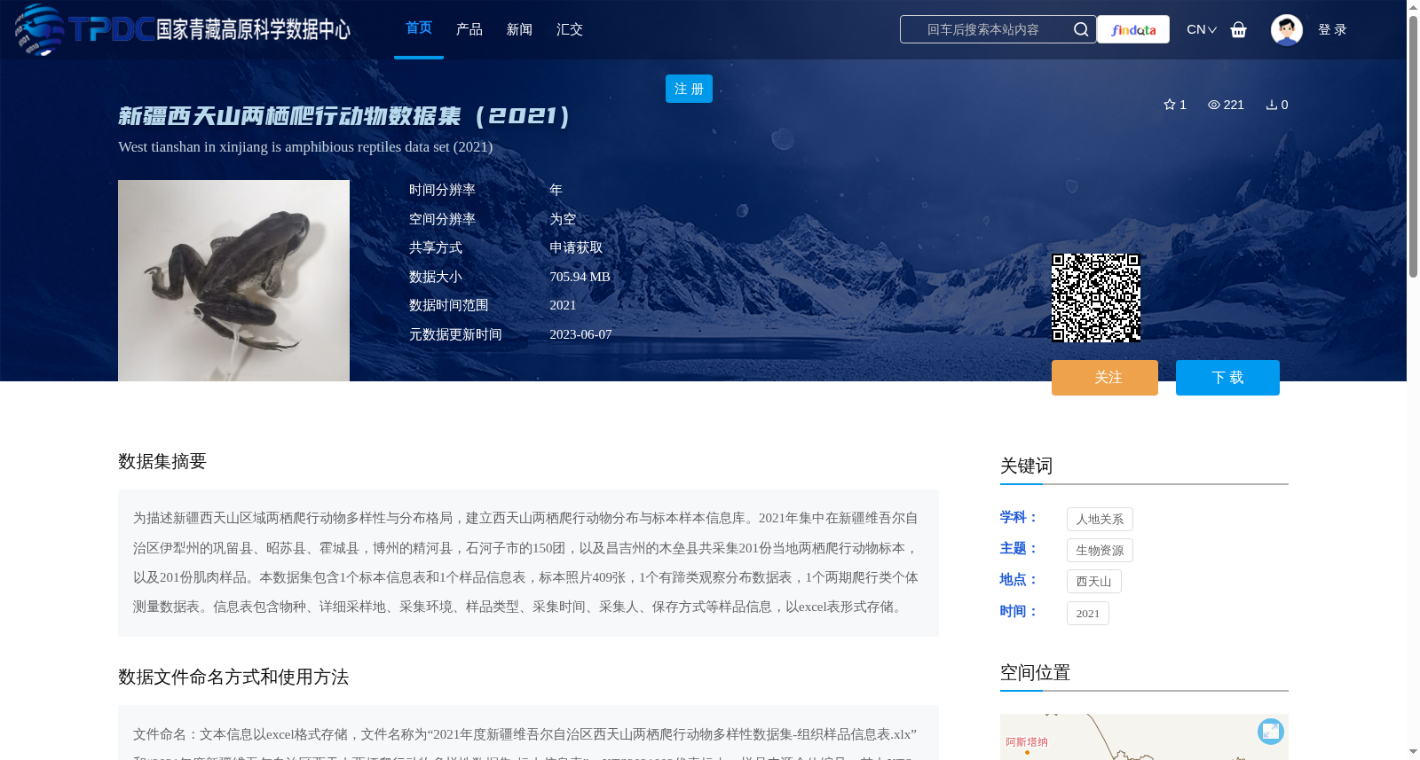Click the 数据文件命名方式和使用方法 heading

point(233,677)
